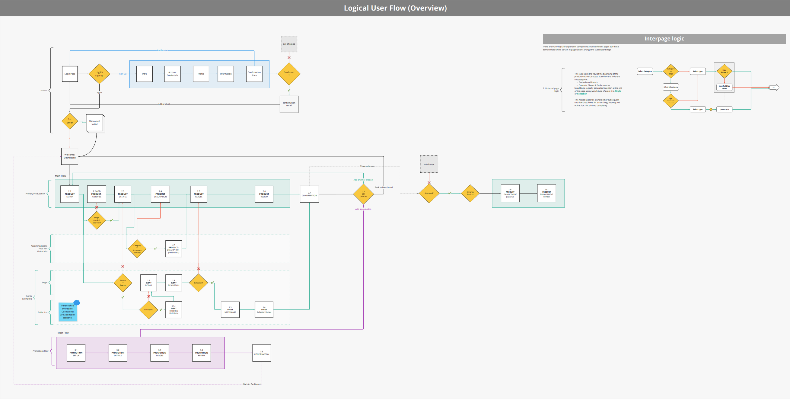Select the Login Page box
The height and width of the screenshot is (400, 790).
[70, 74]
